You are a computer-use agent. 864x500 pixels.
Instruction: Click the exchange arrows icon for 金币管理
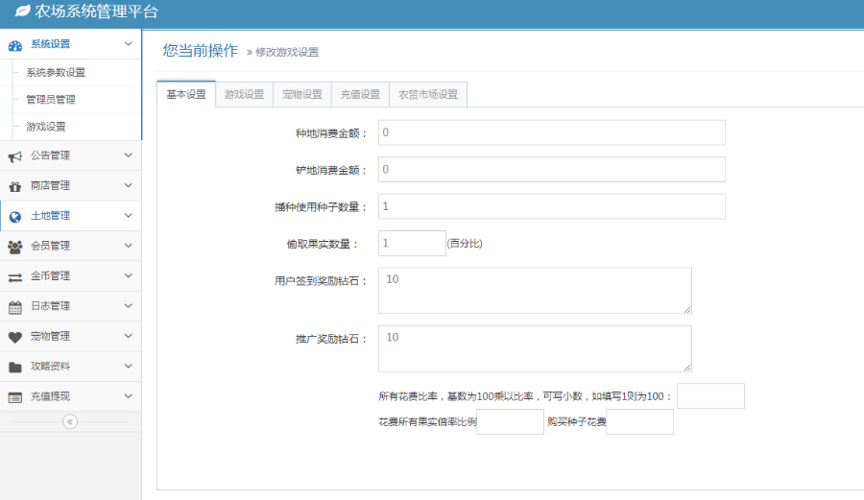point(15,277)
